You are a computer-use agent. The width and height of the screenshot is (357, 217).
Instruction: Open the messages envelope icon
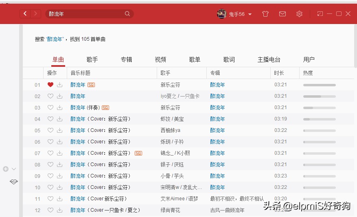click(283, 14)
